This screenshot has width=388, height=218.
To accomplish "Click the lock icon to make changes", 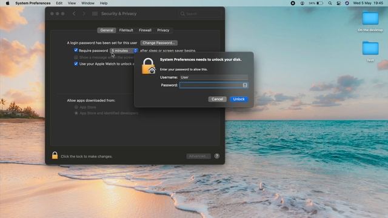I will 55,155.
